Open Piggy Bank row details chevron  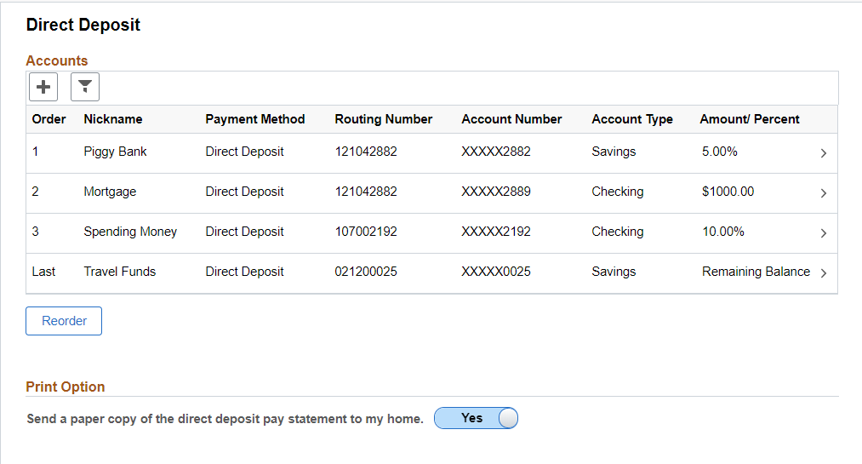point(823,153)
